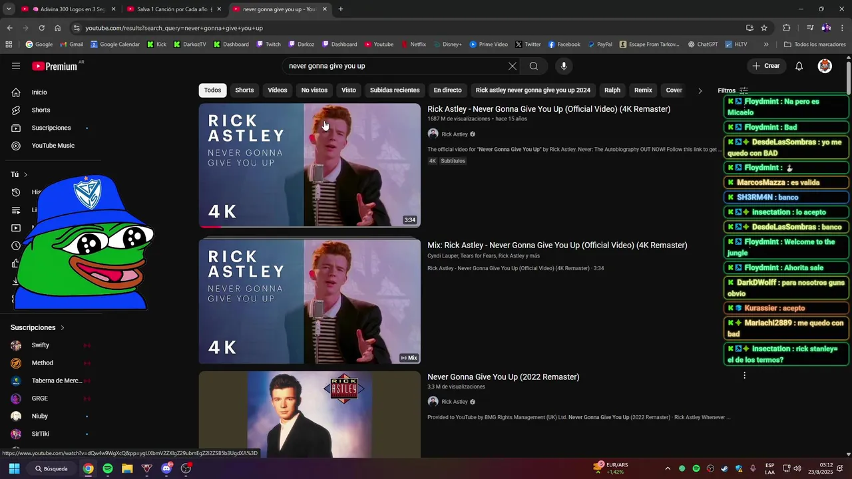Show hidden system tray icons
This screenshot has height=479, width=852.
(668, 468)
